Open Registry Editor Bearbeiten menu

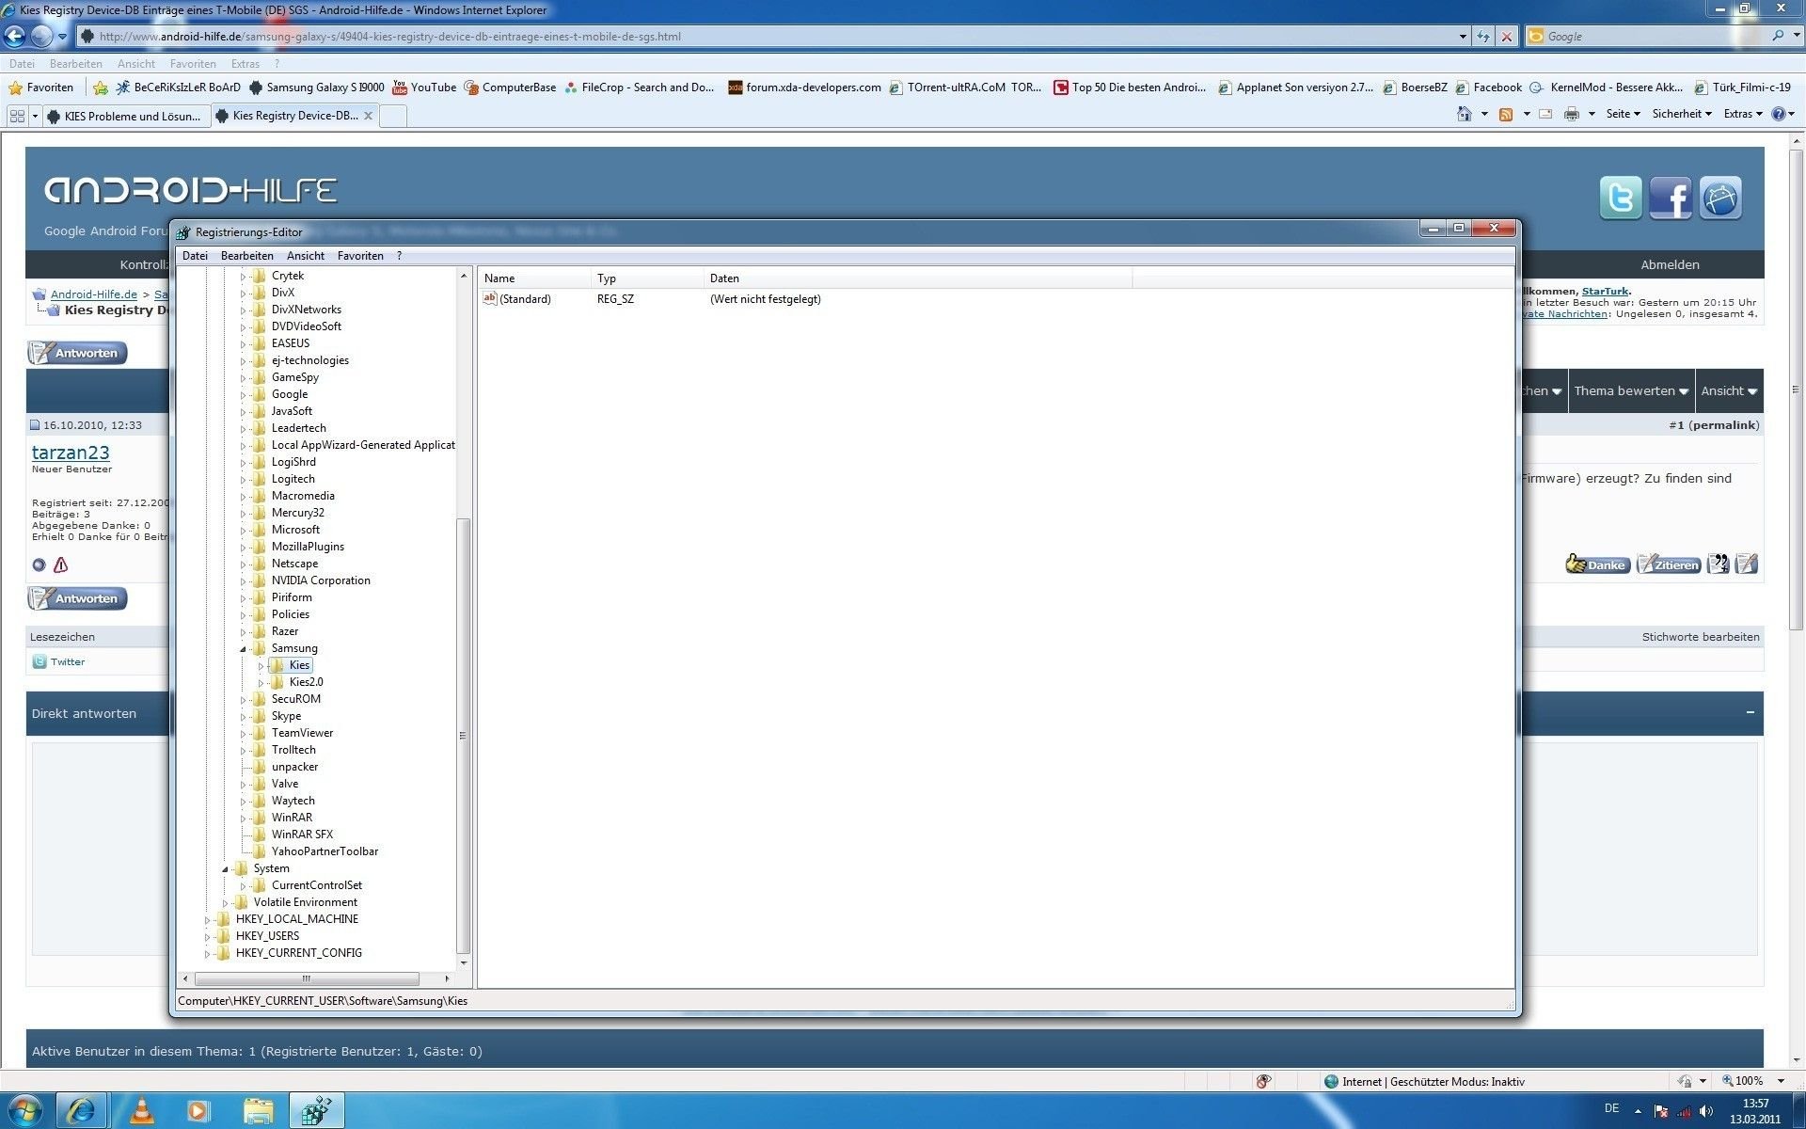click(246, 256)
